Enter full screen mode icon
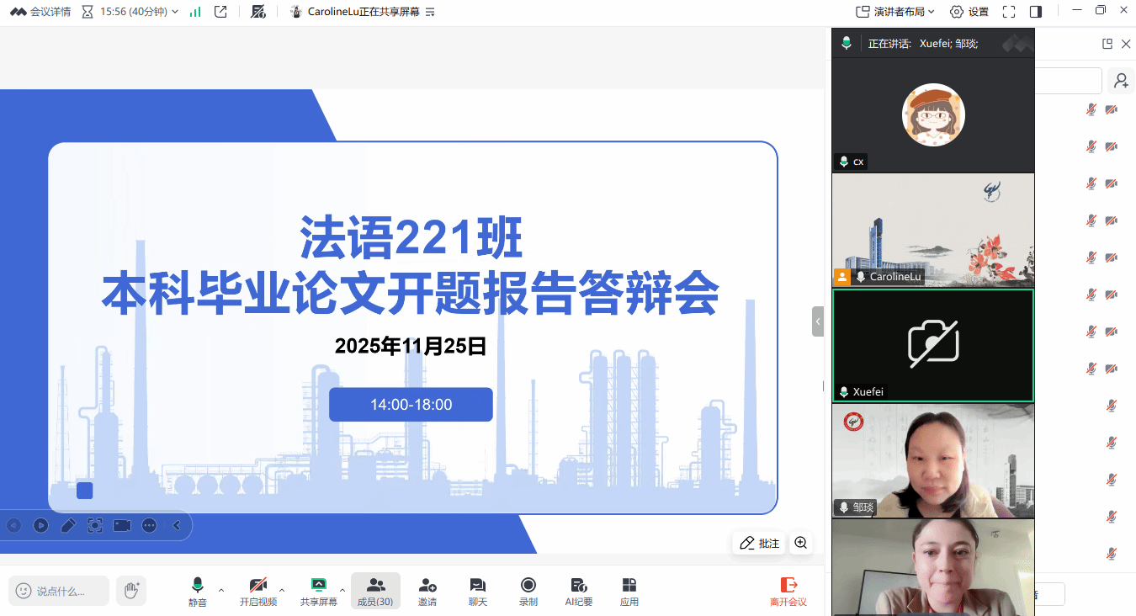 point(1009,12)
